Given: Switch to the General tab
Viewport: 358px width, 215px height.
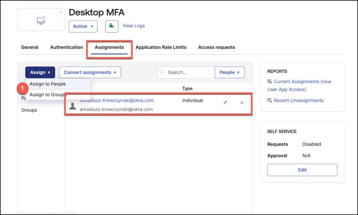Looking at the screenshot, I should (x=30, y=47).
